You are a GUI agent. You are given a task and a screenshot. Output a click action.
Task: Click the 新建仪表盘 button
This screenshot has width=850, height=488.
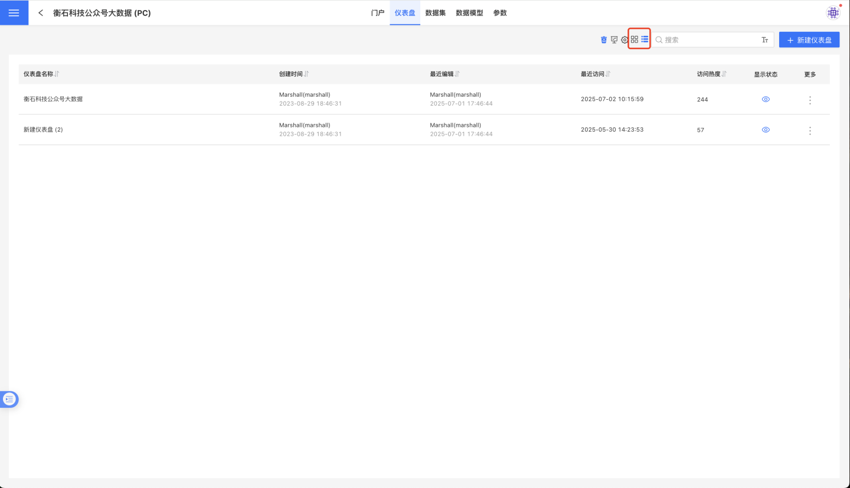[809, 40]
